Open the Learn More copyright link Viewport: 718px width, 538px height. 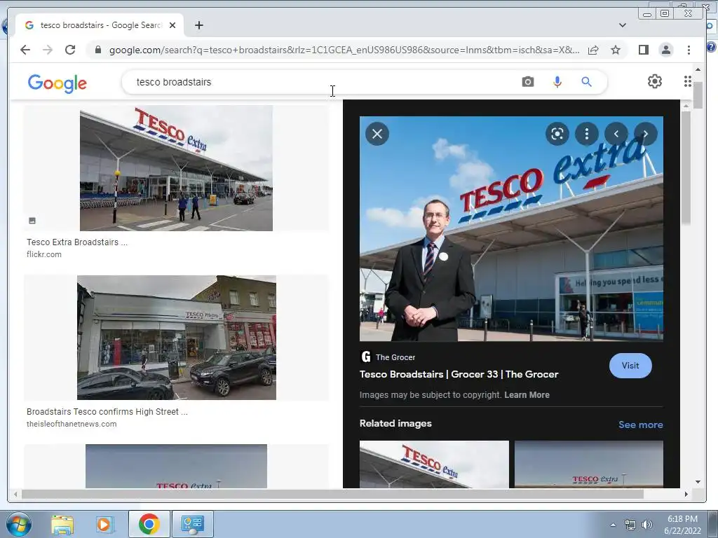[x=527, y=395]
